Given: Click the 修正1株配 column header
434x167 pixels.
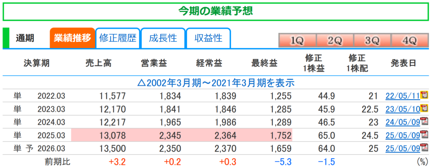Looking at the screenshot, I should [357, 63].
